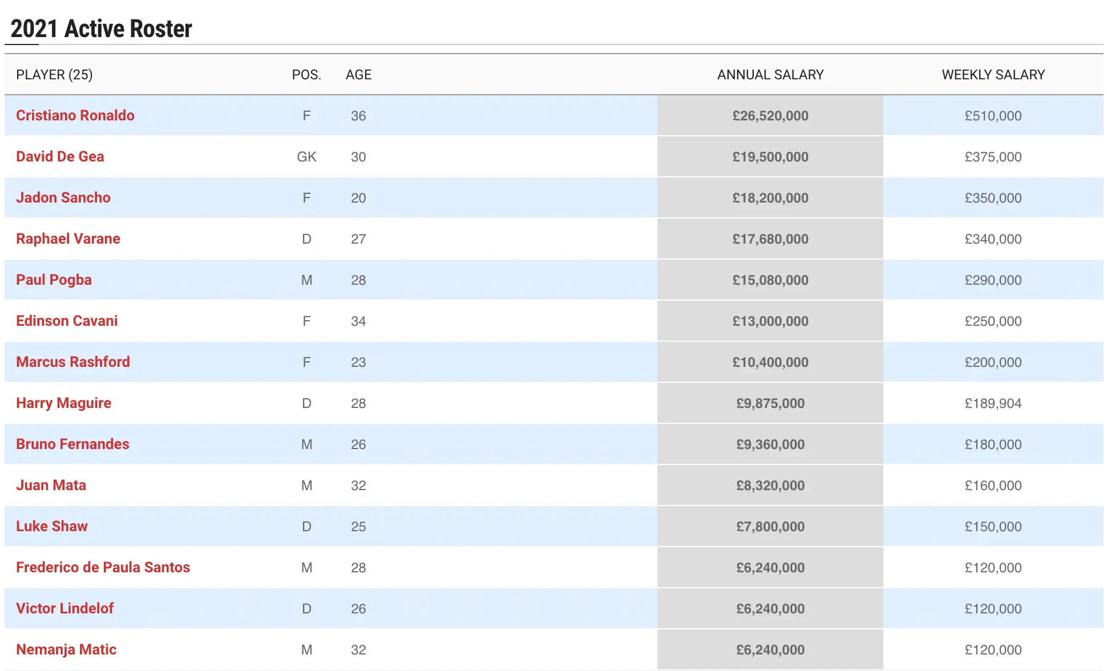This screenshot has width=1107, height=671.
Task: Sort the table by PLAYER column
Action: click(54, 74)
